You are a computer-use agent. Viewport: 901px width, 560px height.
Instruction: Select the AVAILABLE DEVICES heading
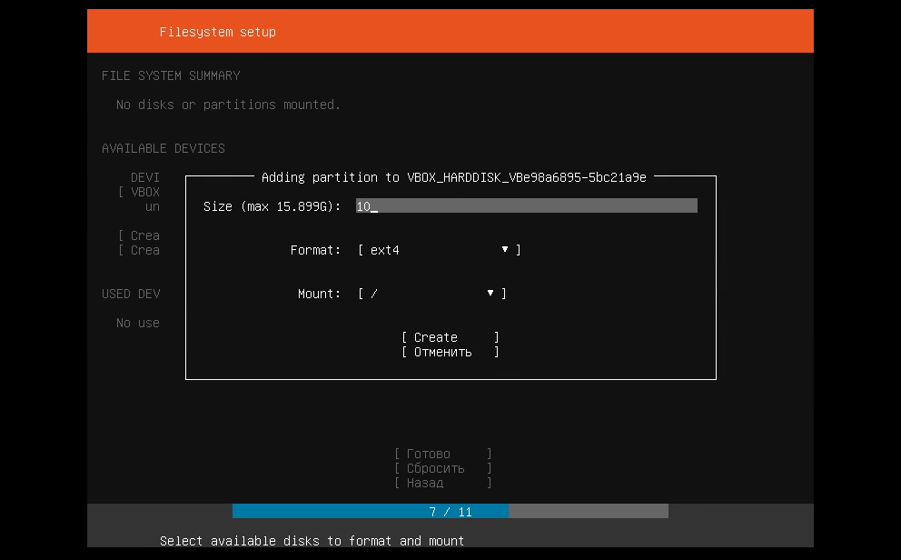(x=163, y=148)
